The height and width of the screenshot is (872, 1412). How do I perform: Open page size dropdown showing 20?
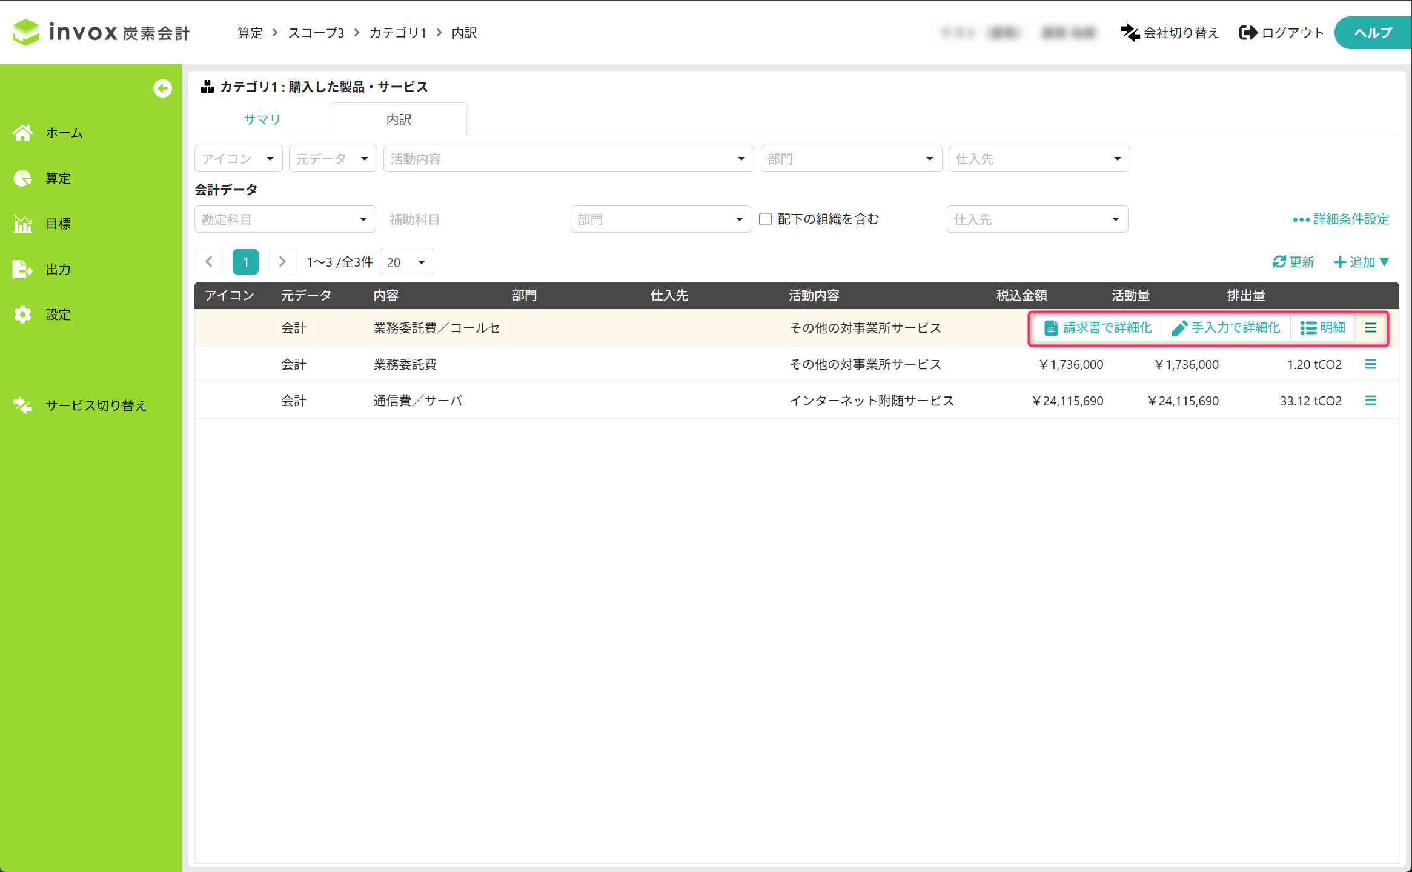pyautogui.click(x=406, y=262)
